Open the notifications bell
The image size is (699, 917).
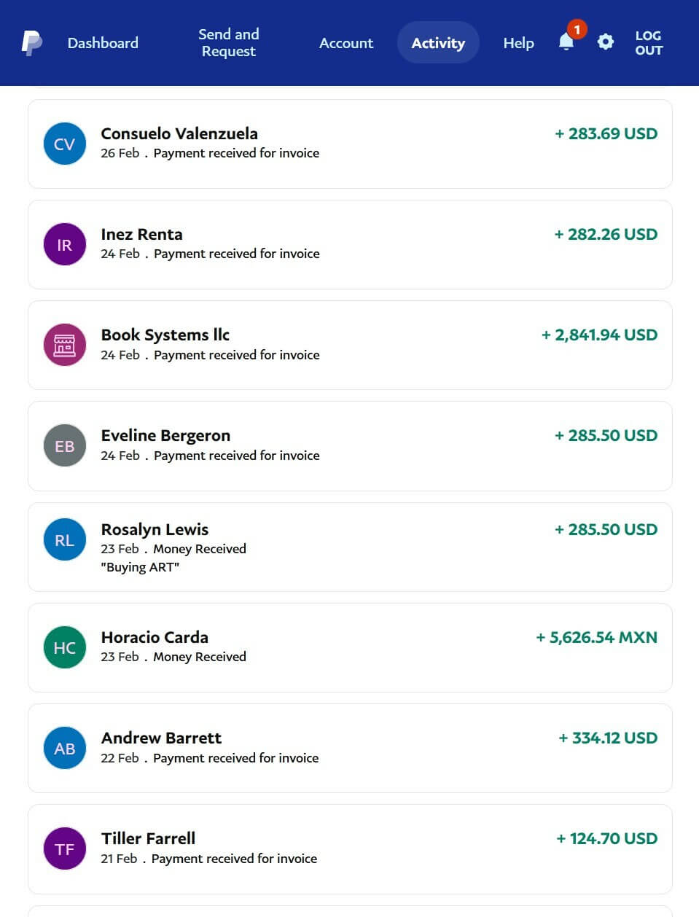click(x=566, y=42)
